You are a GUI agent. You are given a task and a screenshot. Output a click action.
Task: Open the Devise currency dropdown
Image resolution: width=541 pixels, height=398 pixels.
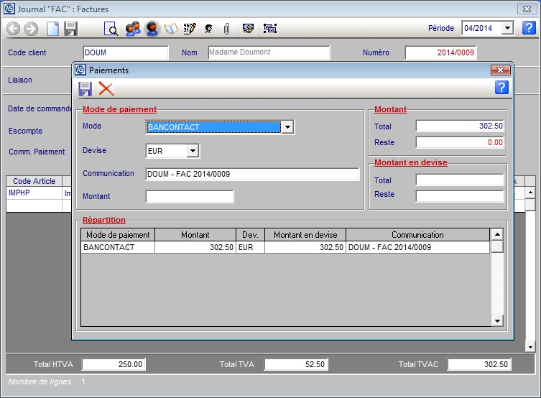coord(192,151)
